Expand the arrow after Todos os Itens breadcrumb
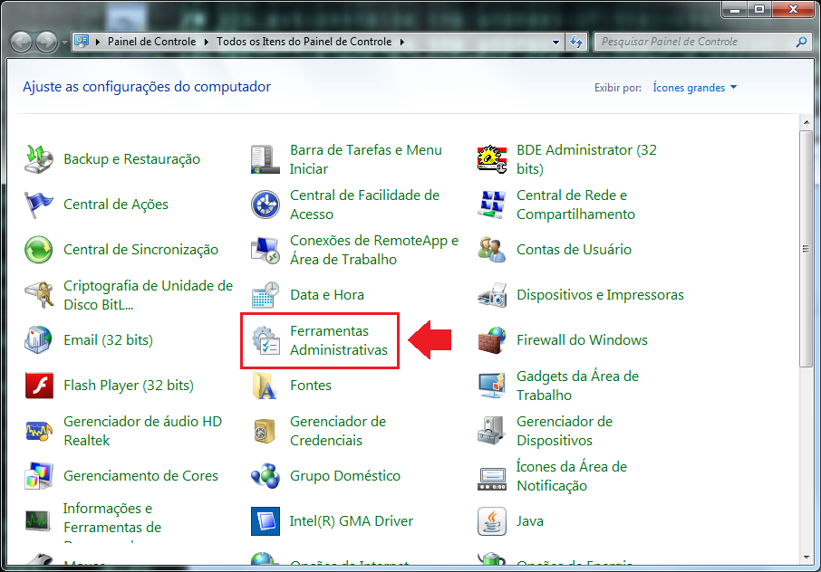Screen dimensions: 821x572 click(x=402, y=42)
